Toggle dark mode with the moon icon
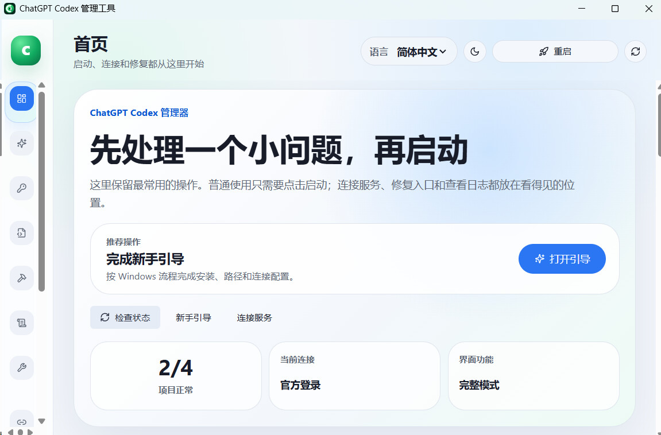 (x=475, y=52)
